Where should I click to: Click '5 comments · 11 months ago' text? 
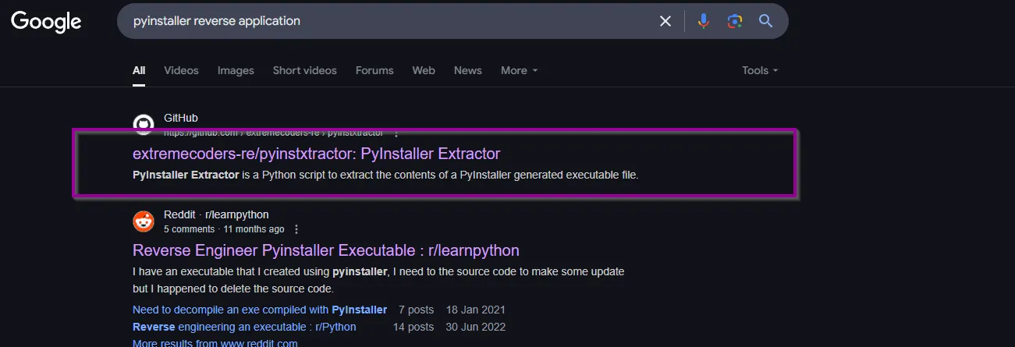coord(224,229)
